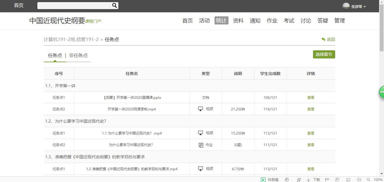Click the 下载 download arrow icon
Screen dimensions: 384x182
pos(309,180)
